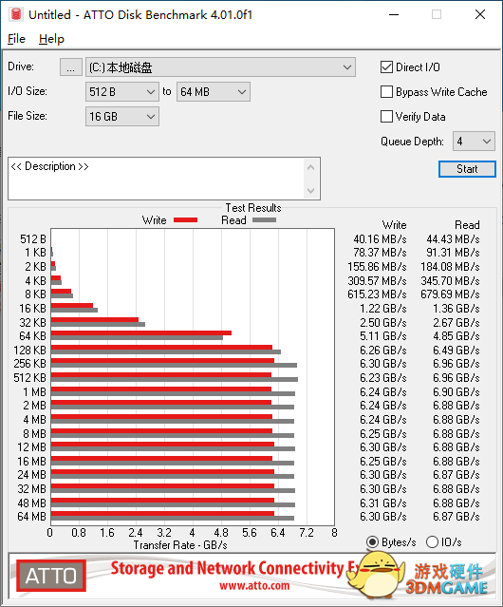This screenshot has height=607, width=503.
Task: Click write value 615.23 MB/s
Action: [x=377, y=294]
